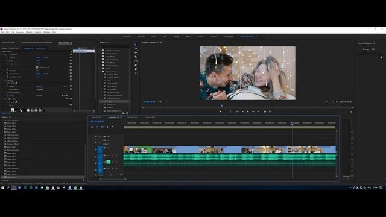Expand the Video Effects folder
The image size is (386, 217).
tap(101, 63)
